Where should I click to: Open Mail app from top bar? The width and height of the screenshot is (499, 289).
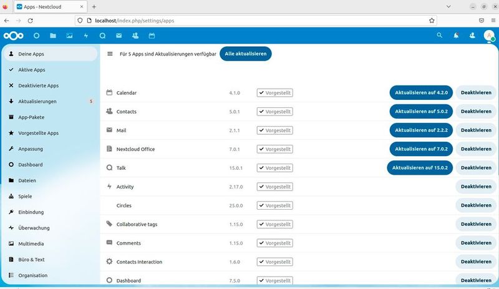pos(119,36)
